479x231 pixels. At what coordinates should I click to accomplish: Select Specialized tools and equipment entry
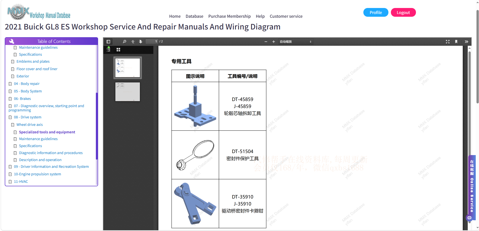[x=47, y=132]
